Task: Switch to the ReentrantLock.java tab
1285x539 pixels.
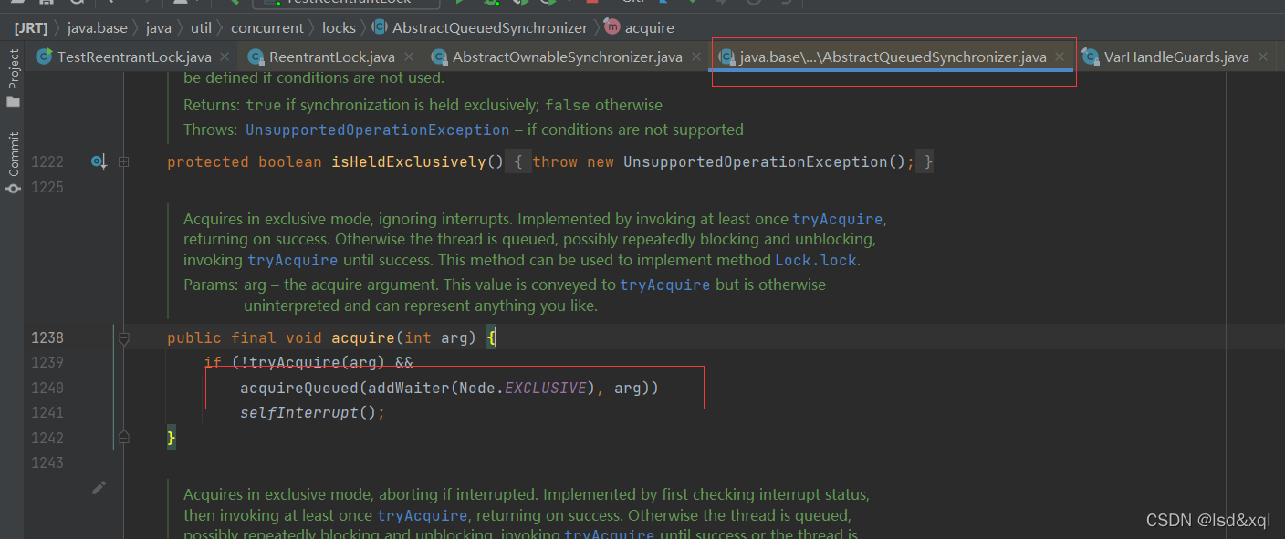Action: (x=332, y=57)
